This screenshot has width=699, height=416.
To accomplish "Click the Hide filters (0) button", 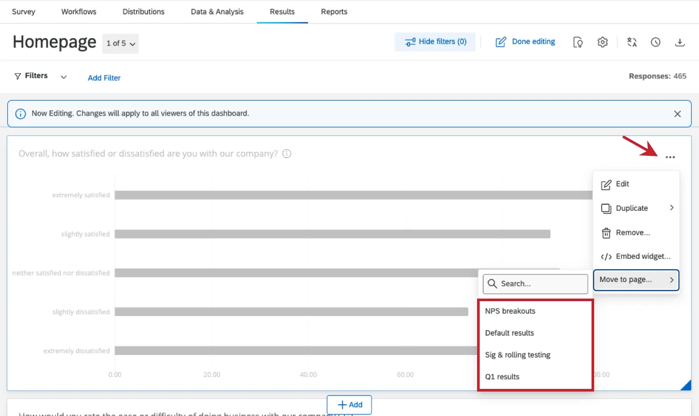I will 435,42.
